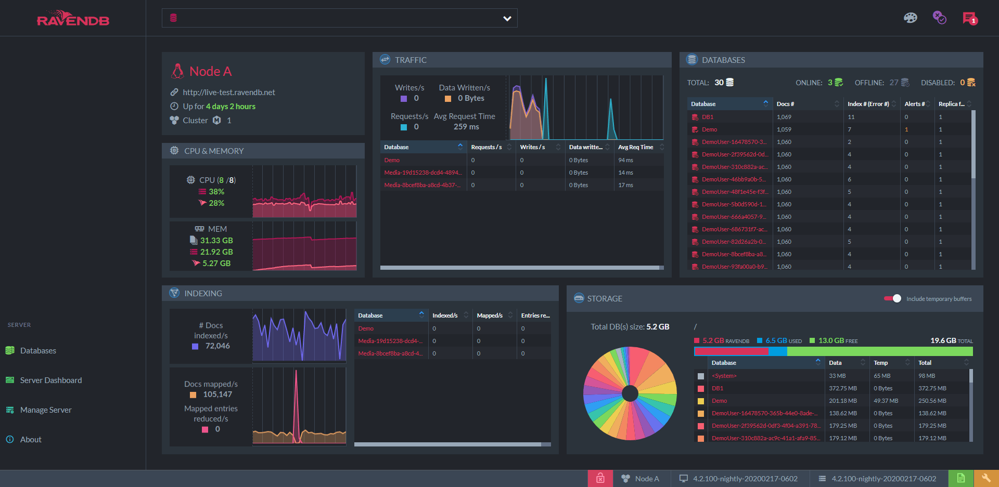
Task: Open the wrench settings icon in footer
Action: [986, 478]
